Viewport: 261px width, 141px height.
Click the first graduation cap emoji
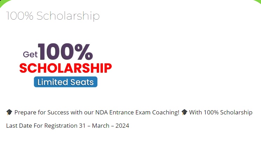coord(9,112)
